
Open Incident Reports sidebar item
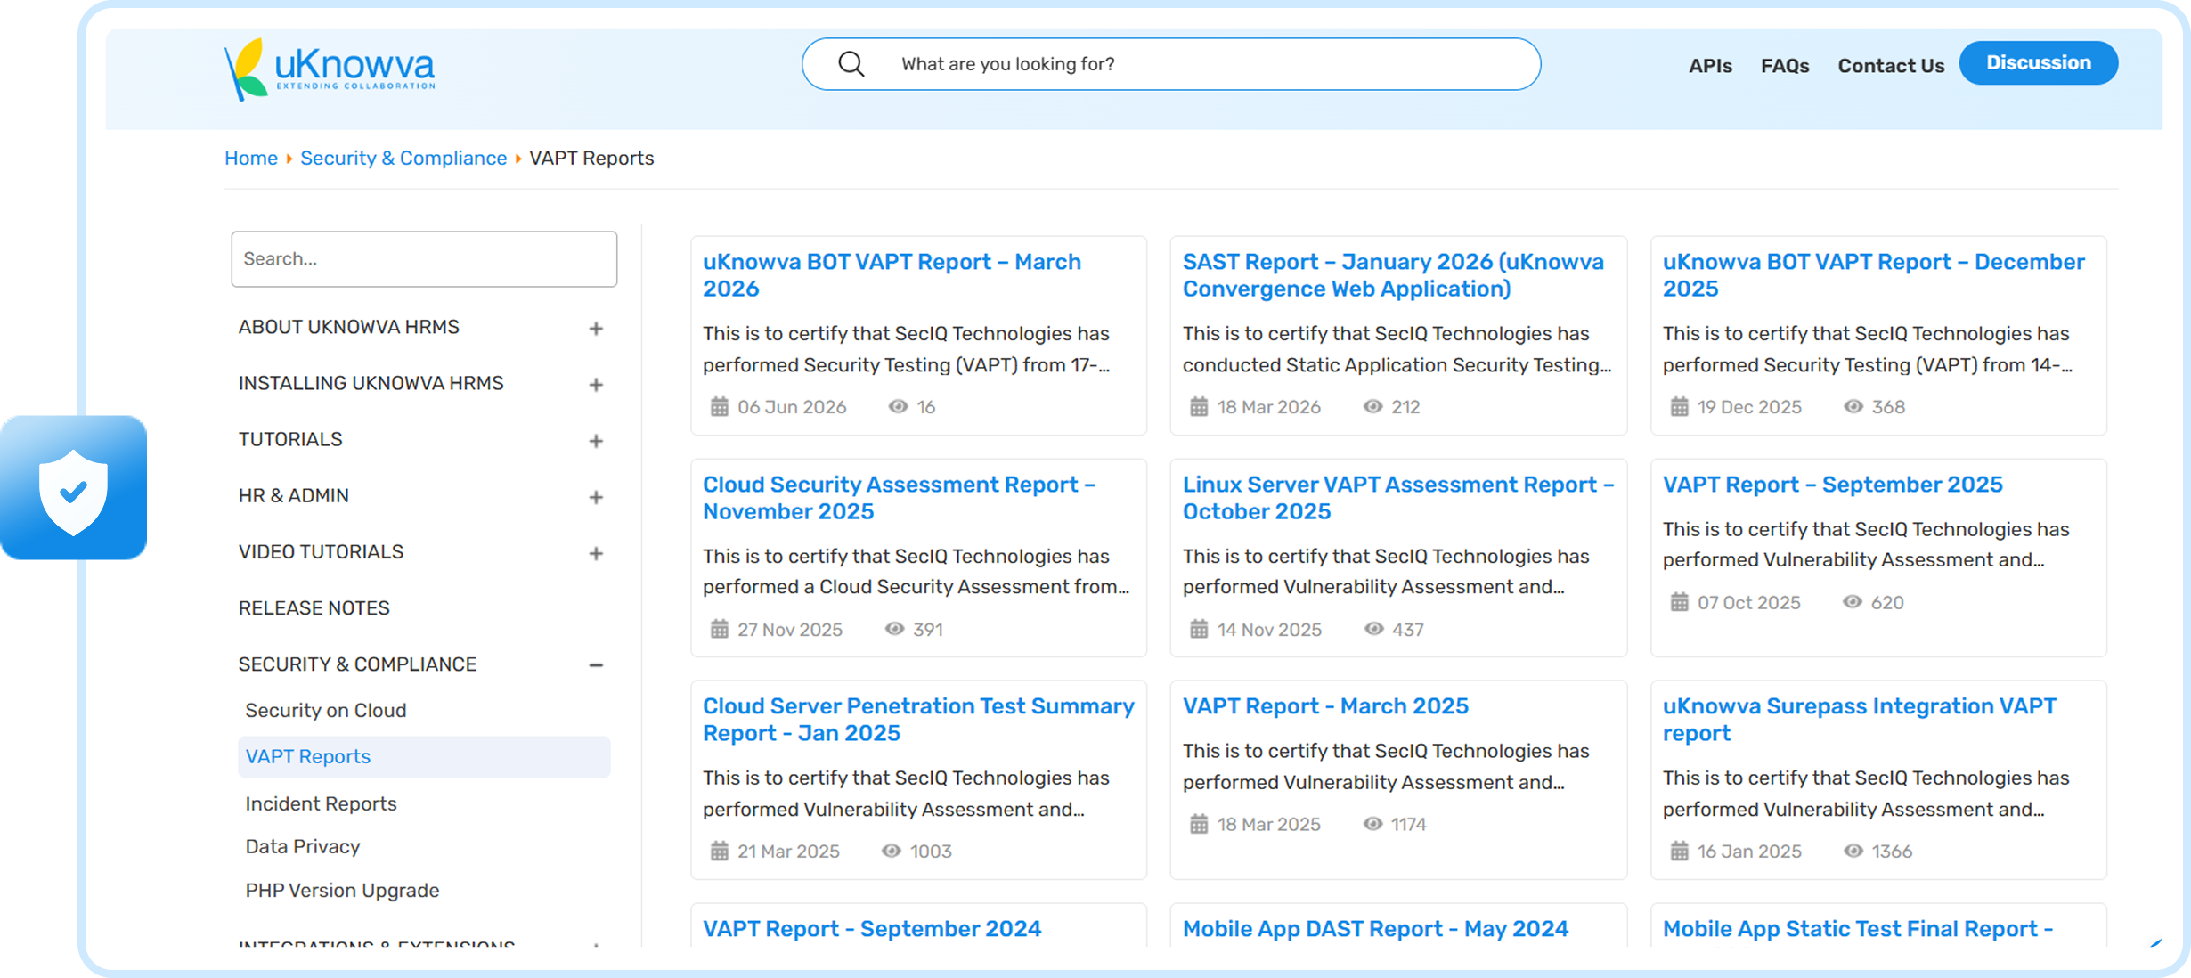[x=321, y=804]
